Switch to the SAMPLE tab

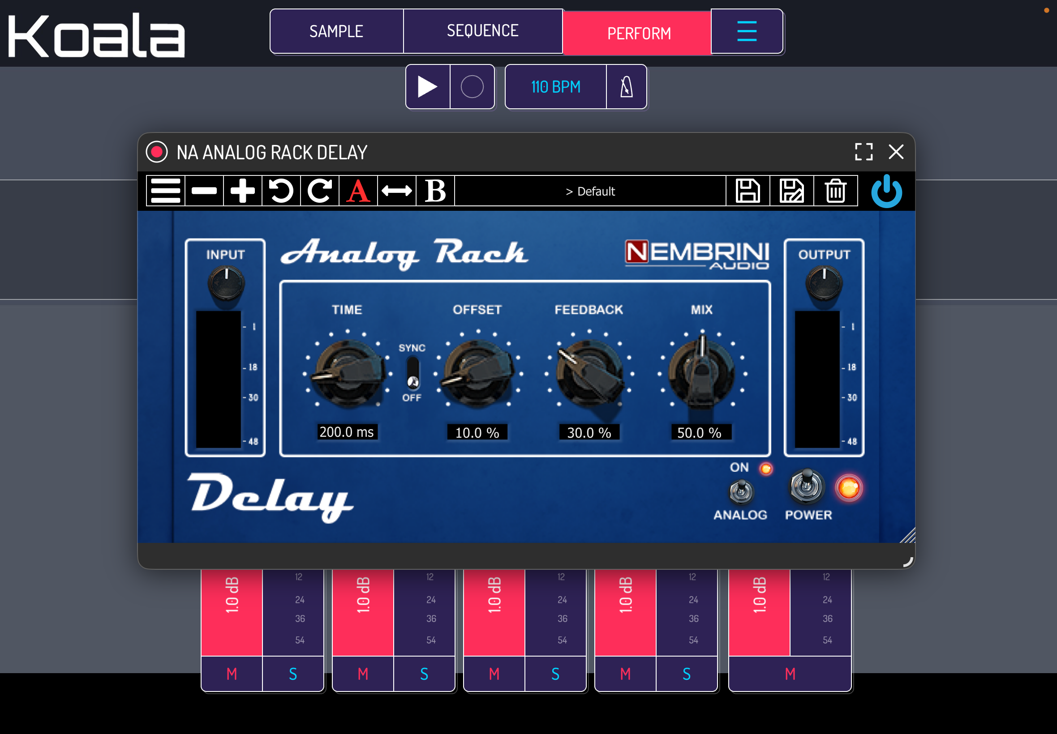336,31
